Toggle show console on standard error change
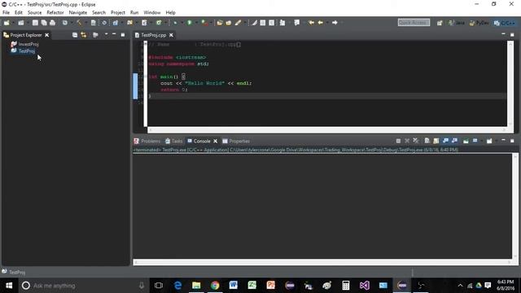Screen dimensions: 521x293 click(454, 141)
